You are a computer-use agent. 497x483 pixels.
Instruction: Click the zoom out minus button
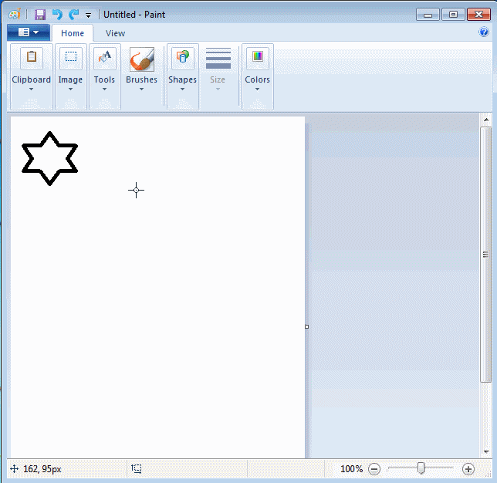[x=374, y=468]
